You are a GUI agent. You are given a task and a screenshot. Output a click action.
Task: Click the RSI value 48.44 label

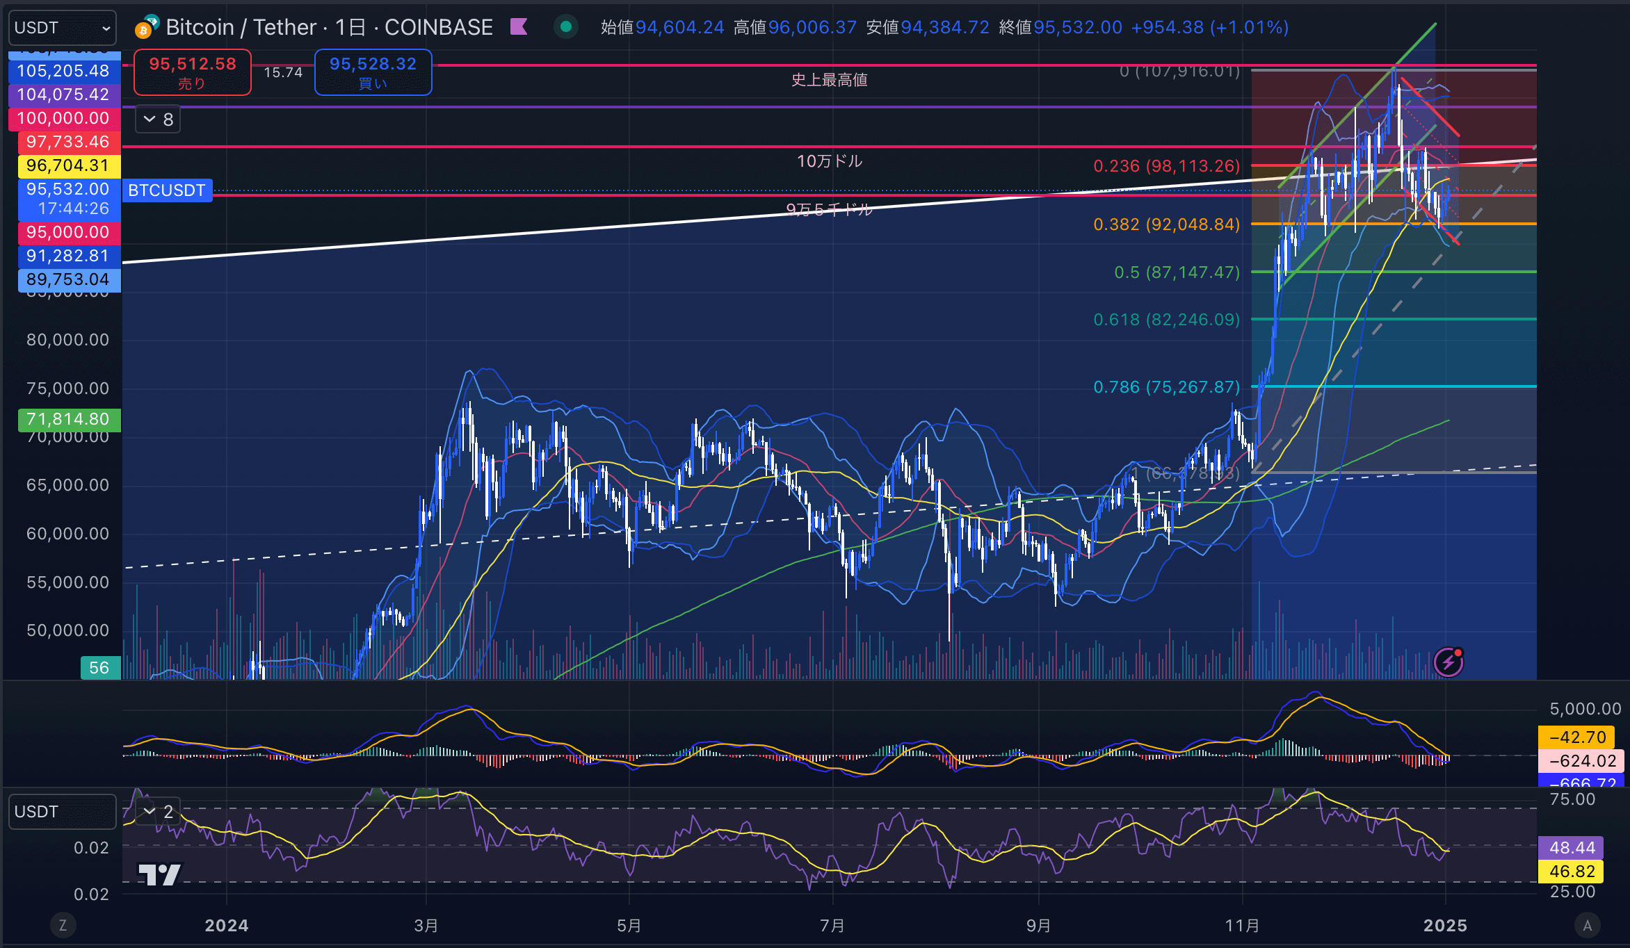(x=1572, y=848)
